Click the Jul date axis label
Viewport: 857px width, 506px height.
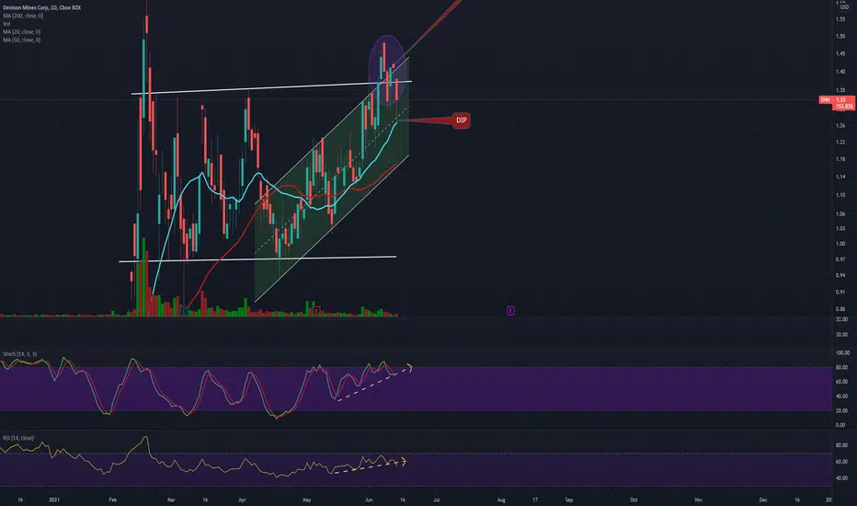click(436, 500)
